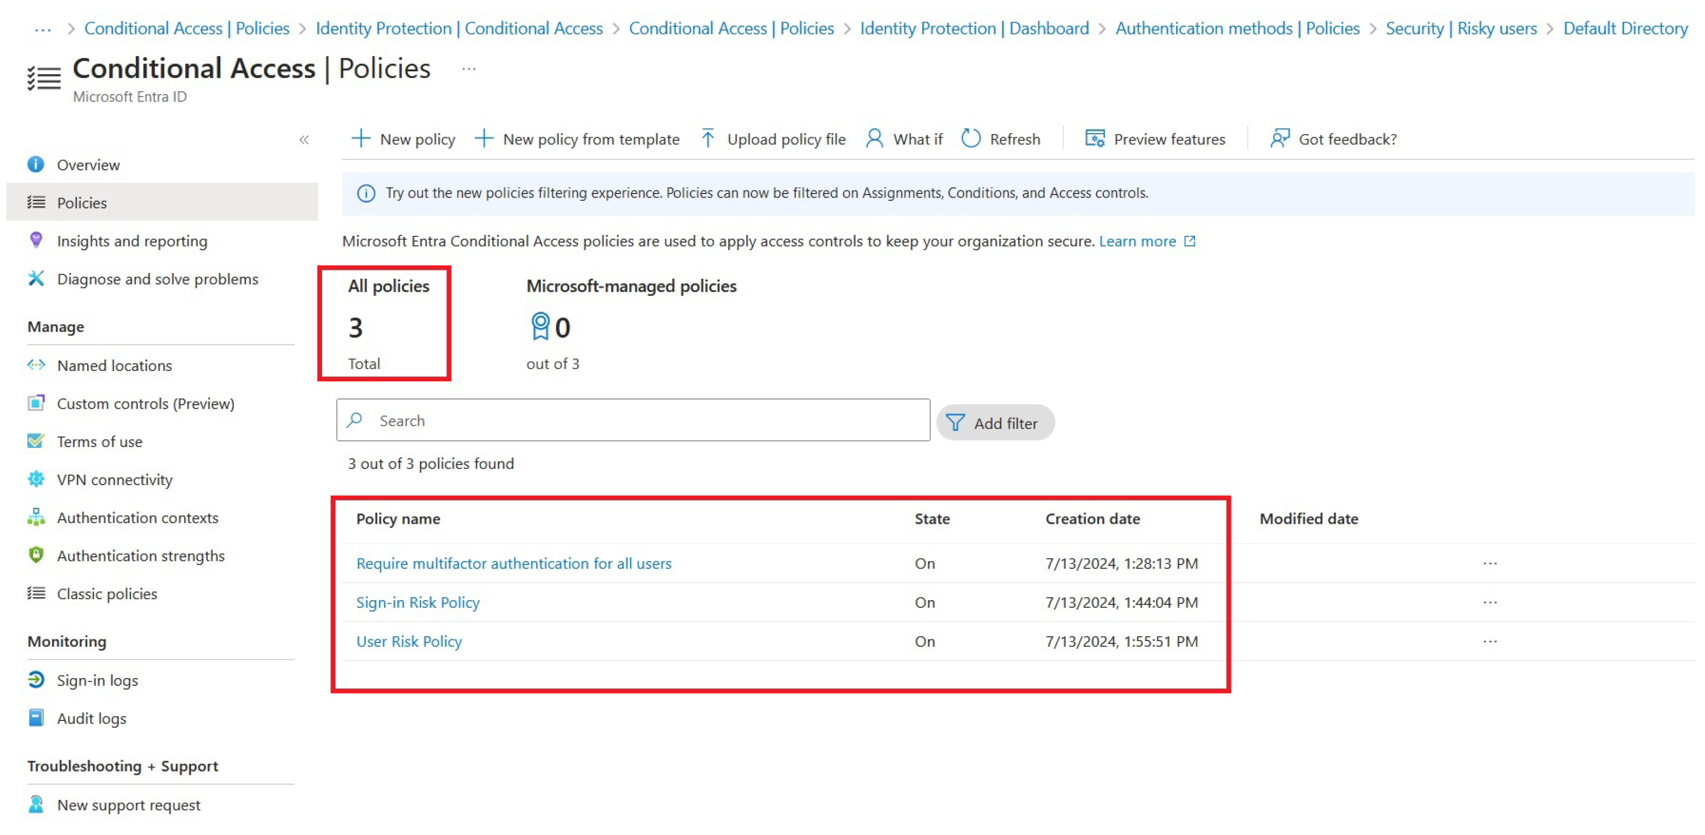Click the New policy plus icon

coord(361,138)
